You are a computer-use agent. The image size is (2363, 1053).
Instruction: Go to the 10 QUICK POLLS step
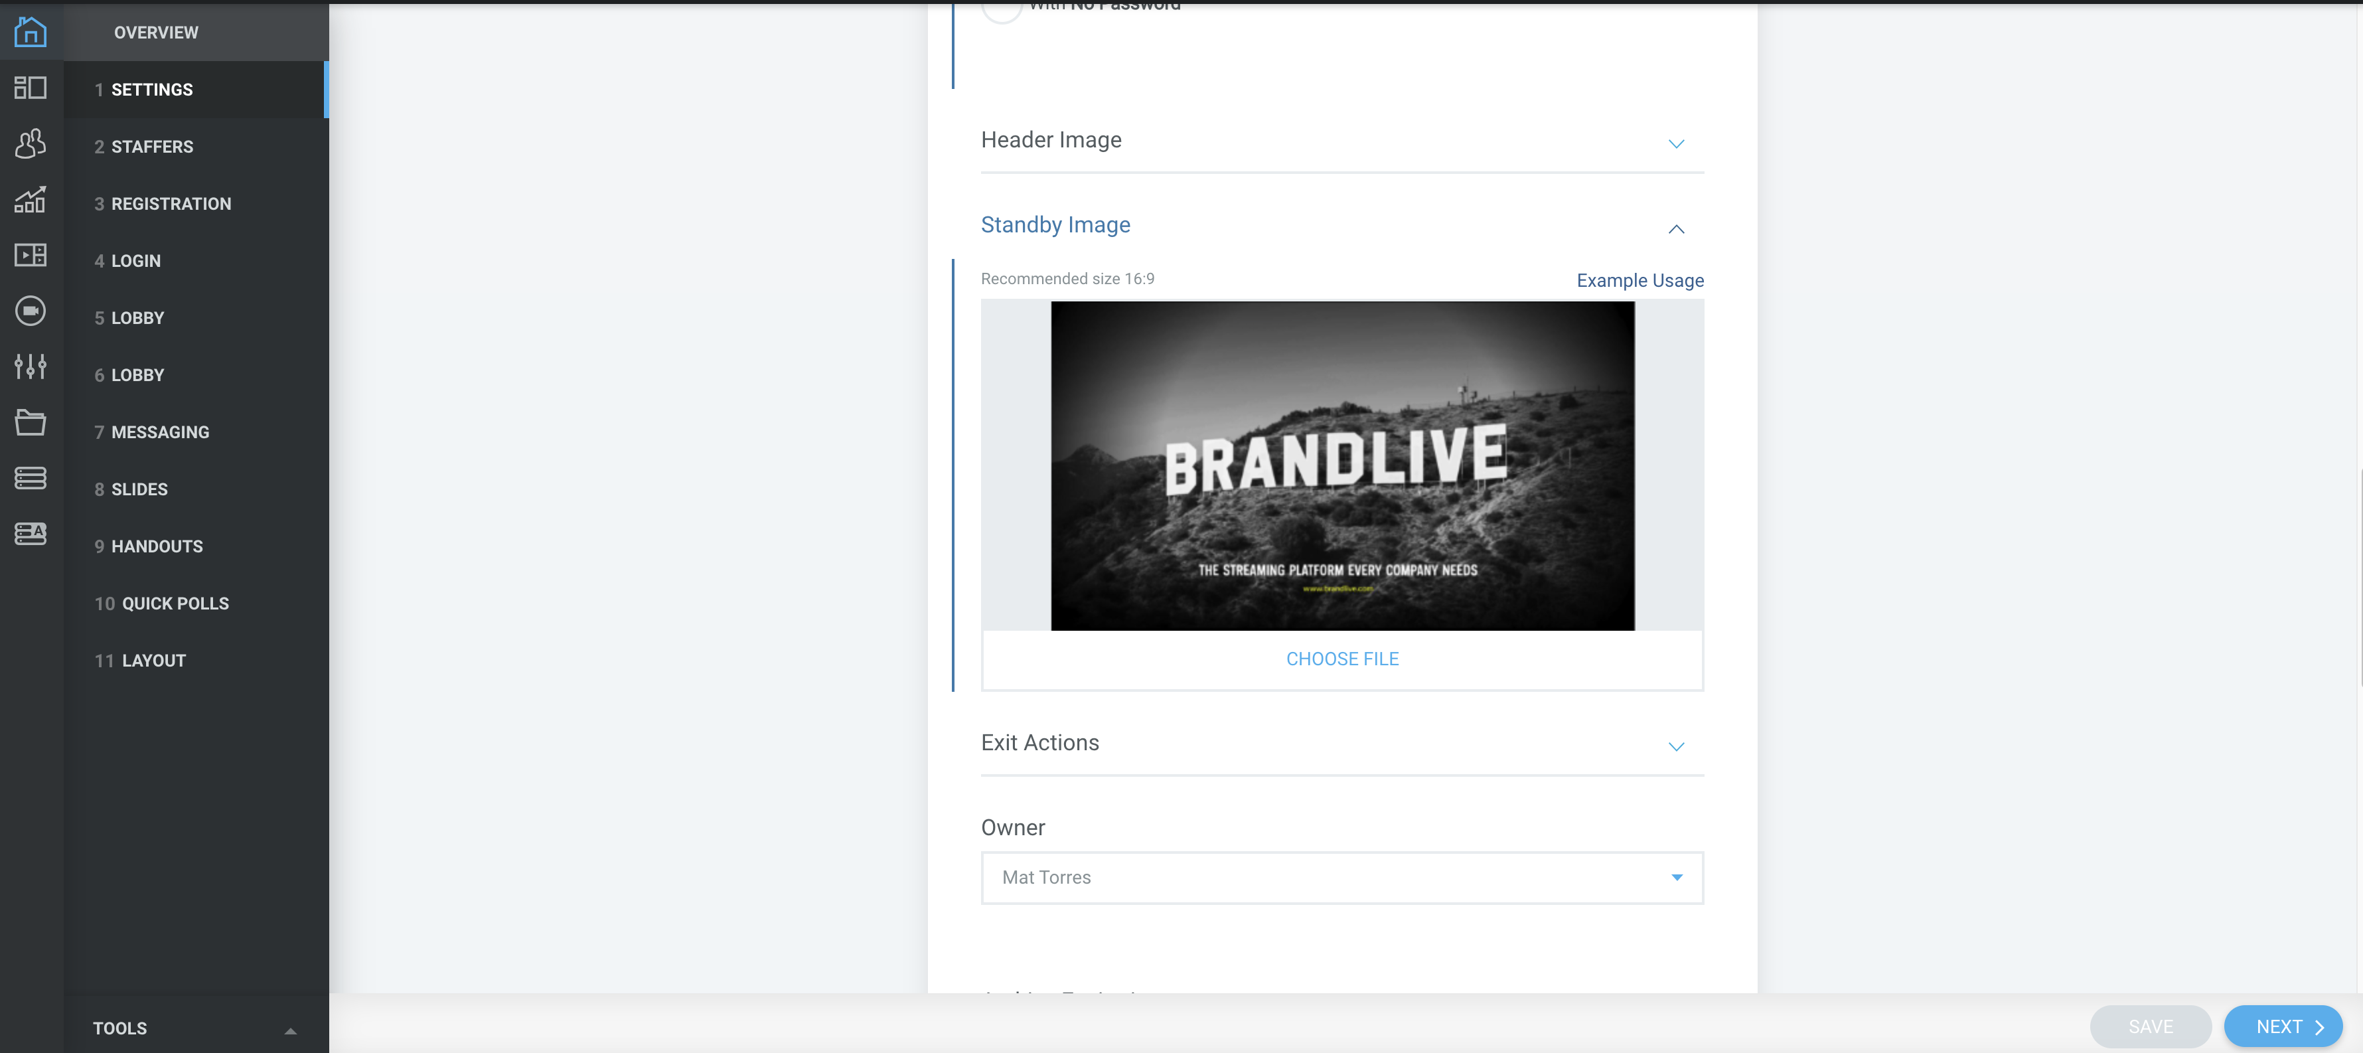pos(196,604)
